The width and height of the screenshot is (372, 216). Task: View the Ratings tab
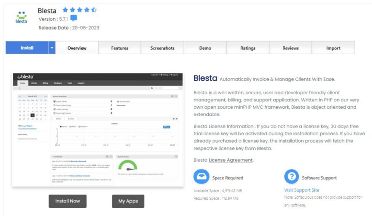coord(248,48)
